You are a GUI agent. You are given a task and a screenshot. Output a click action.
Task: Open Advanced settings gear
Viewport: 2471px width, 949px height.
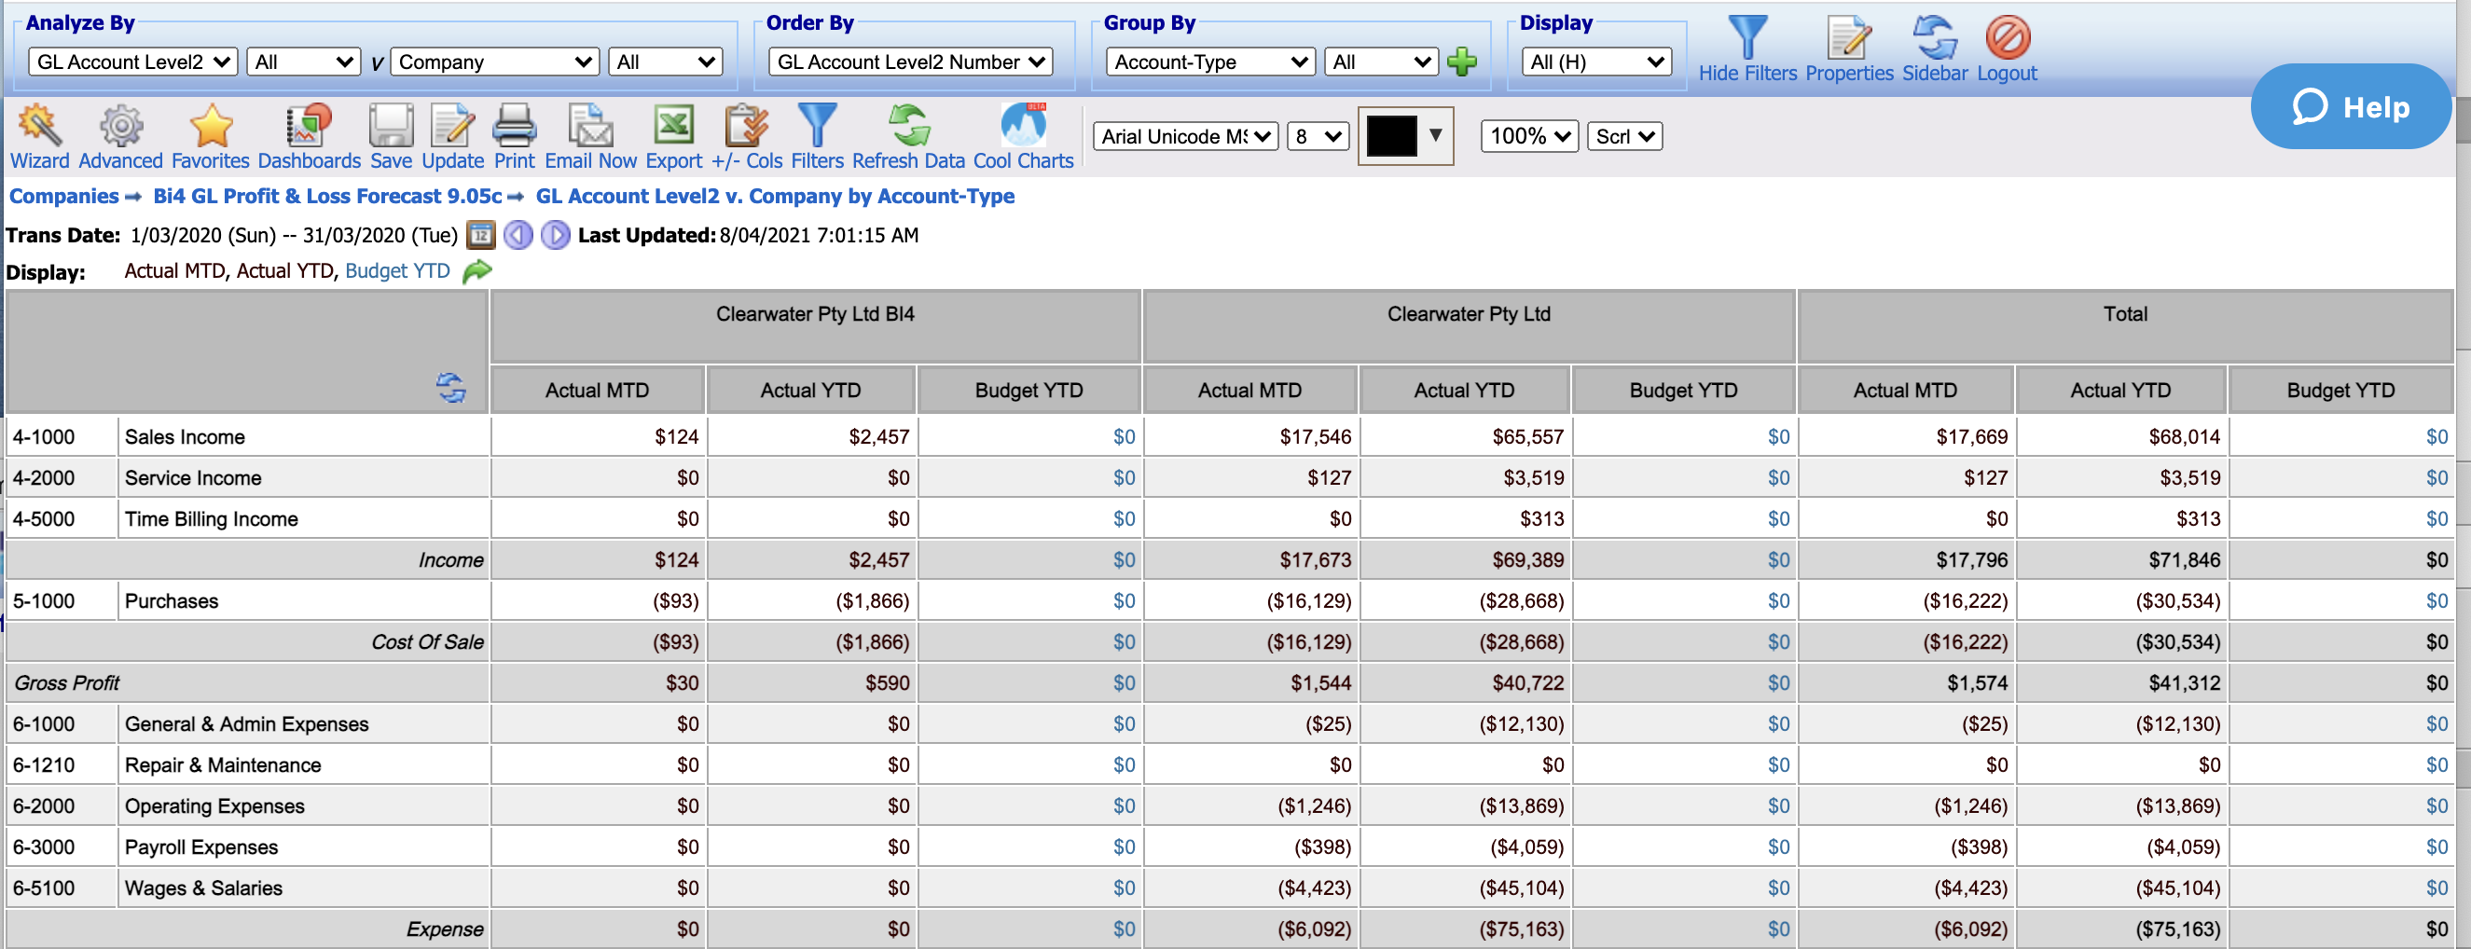click(x=121, y=126)
